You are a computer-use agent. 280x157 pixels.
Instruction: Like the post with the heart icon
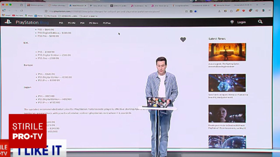pyautogui.click(x=183, y=40)
